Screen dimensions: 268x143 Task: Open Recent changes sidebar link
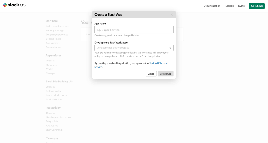point(54,47)
